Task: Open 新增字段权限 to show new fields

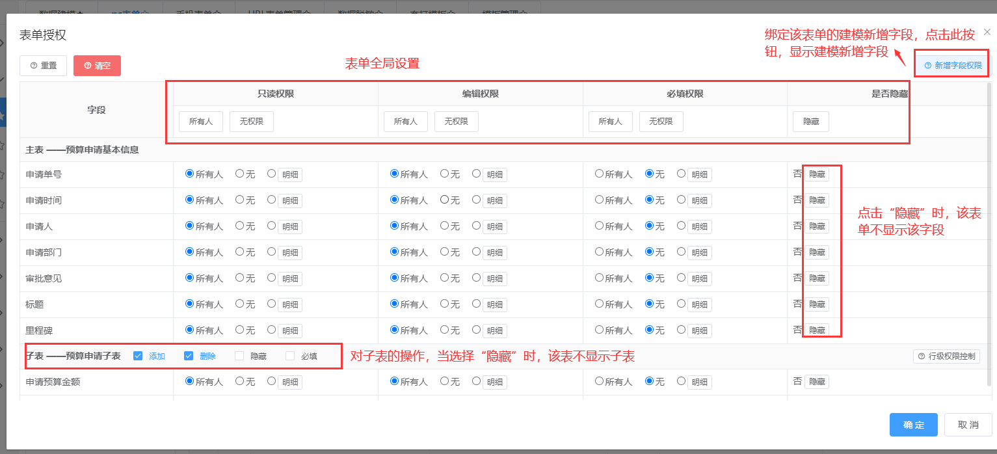Action: point(953,66)
